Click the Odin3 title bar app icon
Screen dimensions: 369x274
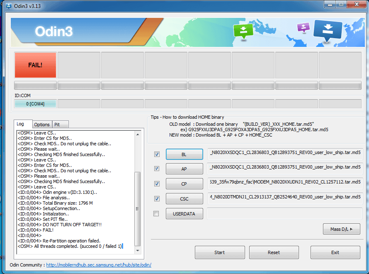(8, 6)
